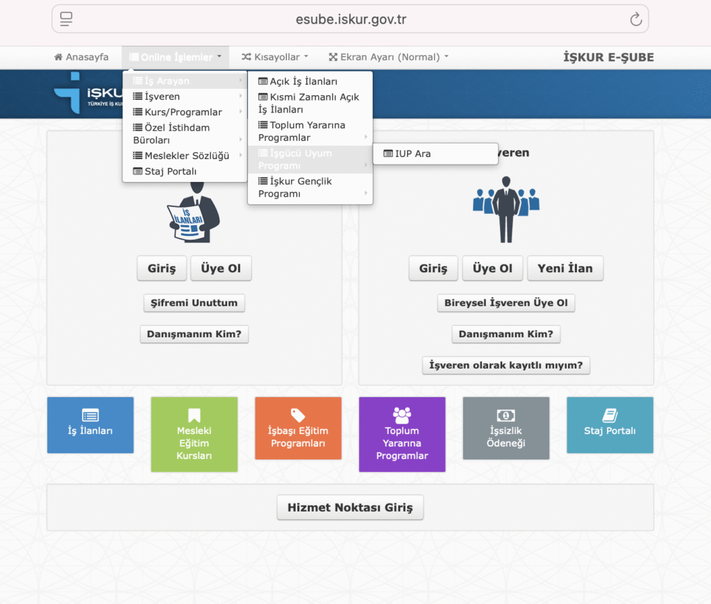Click Bireysel İşveren Üye Ol
Viewport: 711px width, 604px height.
pos(506,303)
